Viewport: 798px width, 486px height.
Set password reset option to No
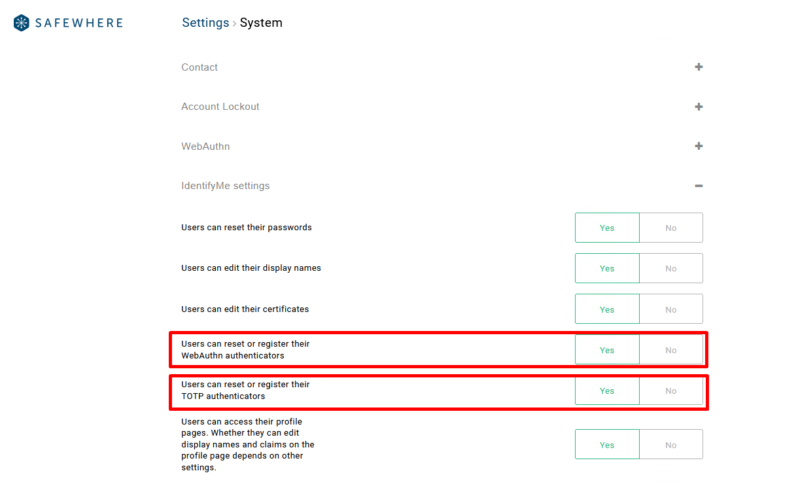(670, 228)
